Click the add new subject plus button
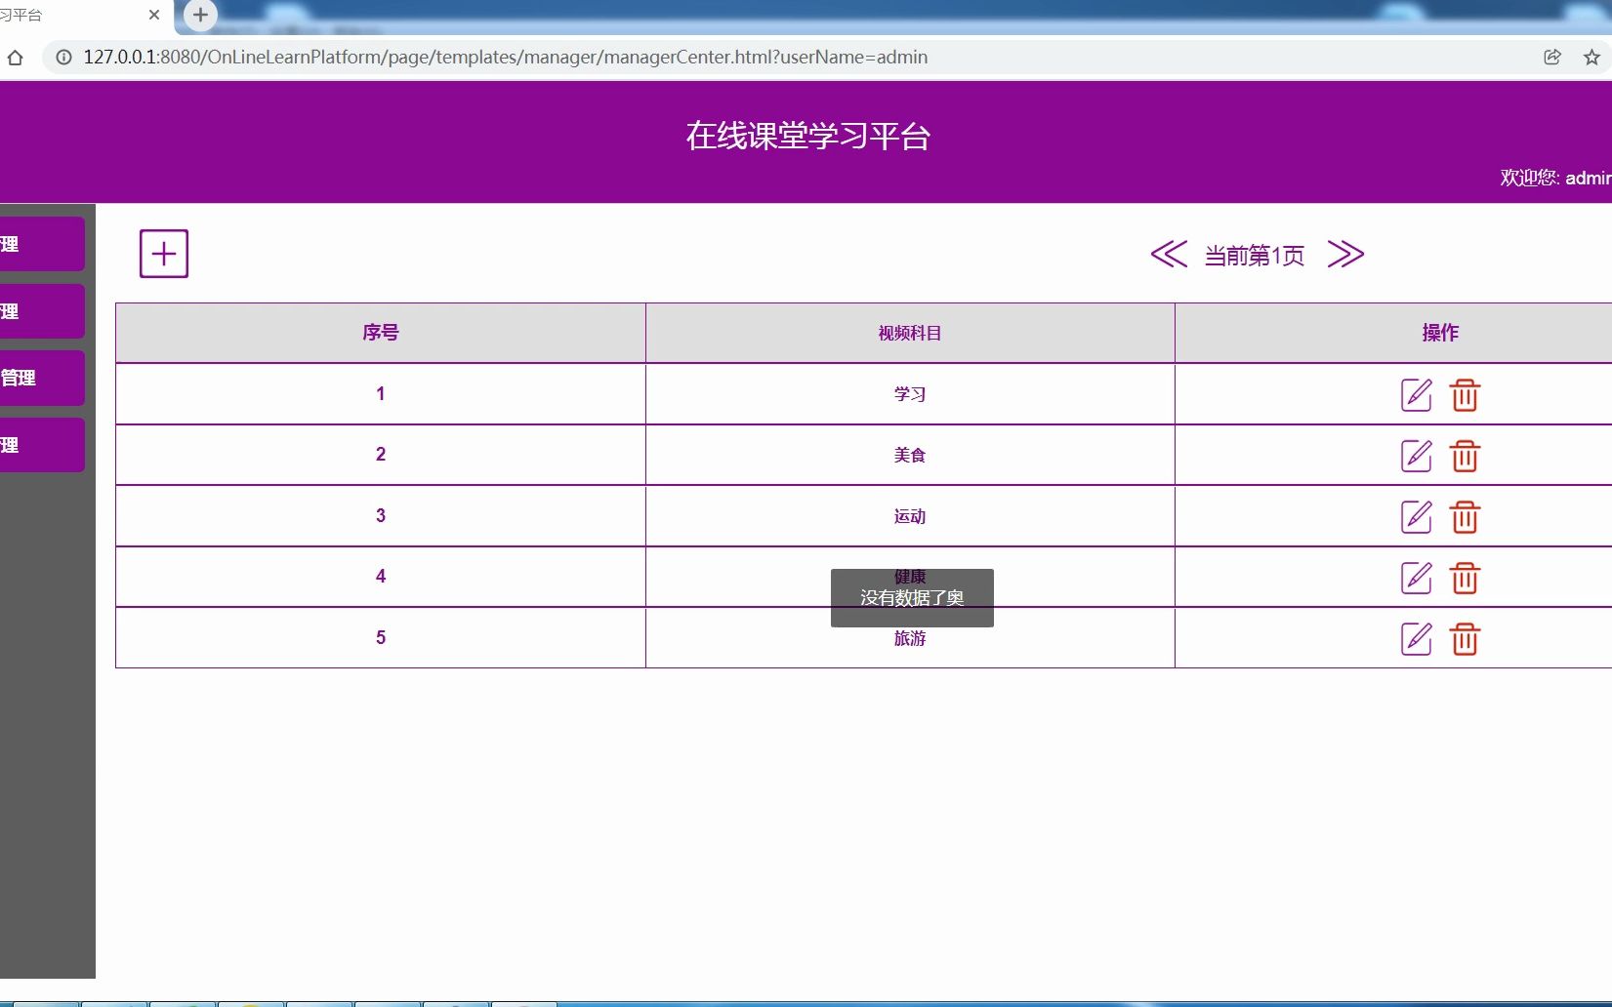1612x1007 pixels. pyautogui.click(x=163, y=253)
